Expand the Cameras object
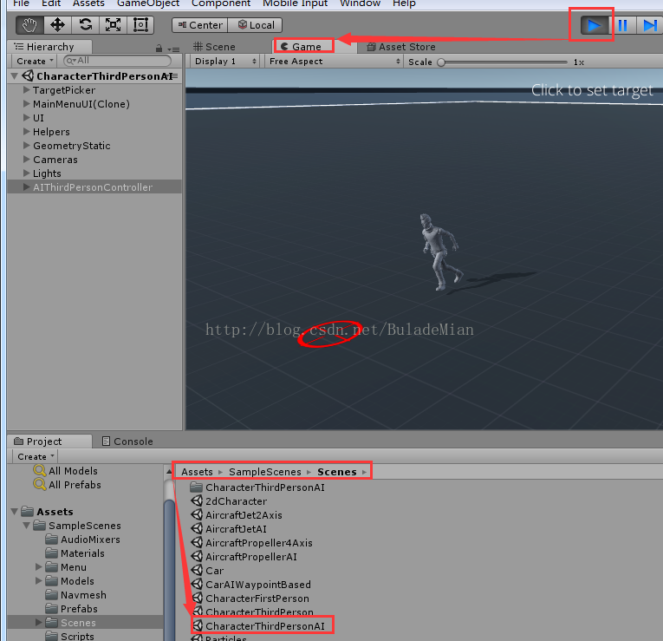 coord(26,159)
